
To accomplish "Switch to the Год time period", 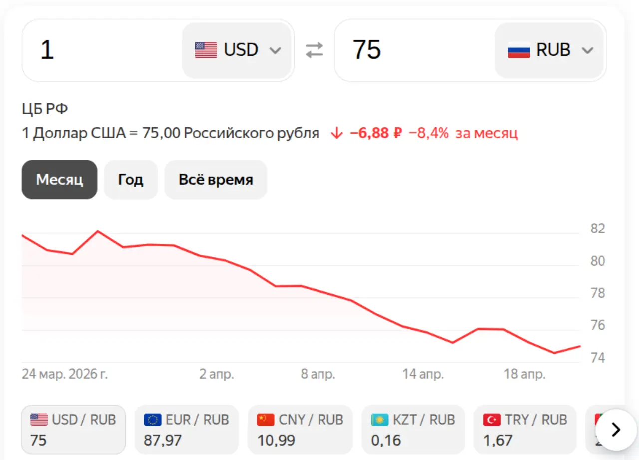I will click(x=131, y=180).
